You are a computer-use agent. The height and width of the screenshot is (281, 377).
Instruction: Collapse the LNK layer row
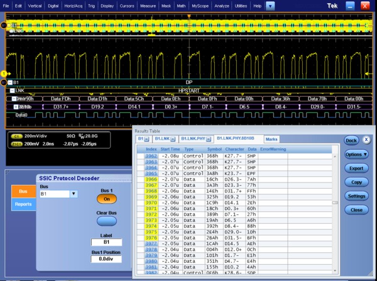[x=13, y=91]
